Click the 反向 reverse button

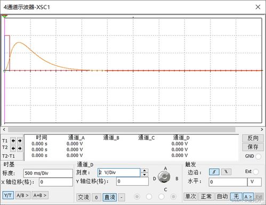pyautogui.click(x=253, y=138)
